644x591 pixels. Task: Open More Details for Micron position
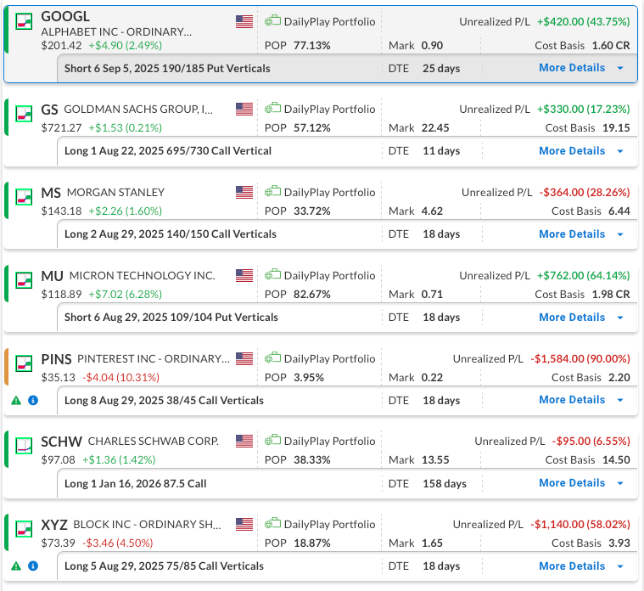(572, 318)
